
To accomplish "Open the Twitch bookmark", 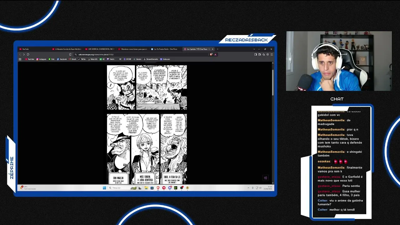I will 111,59.
